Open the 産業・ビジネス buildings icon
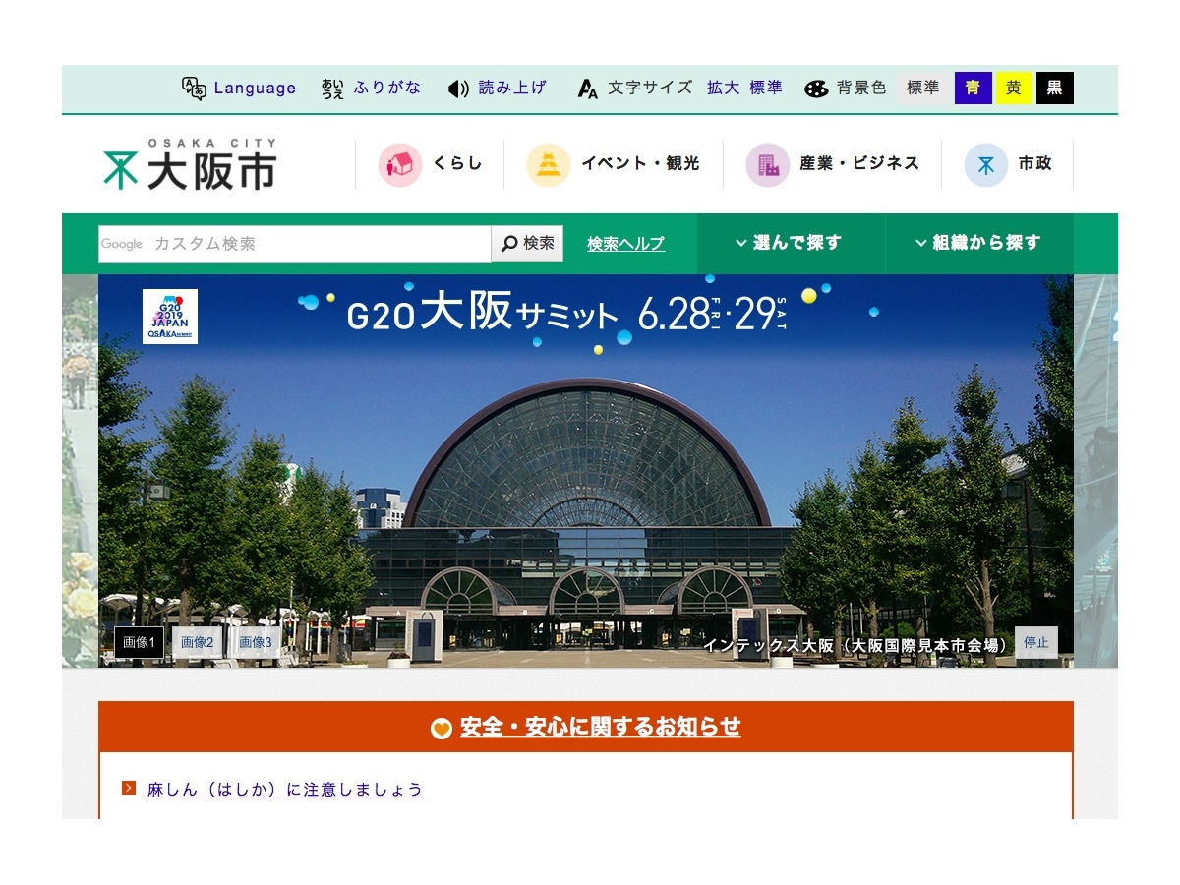This screenshot has width=1180, height=885. click(x=765, y=164)
